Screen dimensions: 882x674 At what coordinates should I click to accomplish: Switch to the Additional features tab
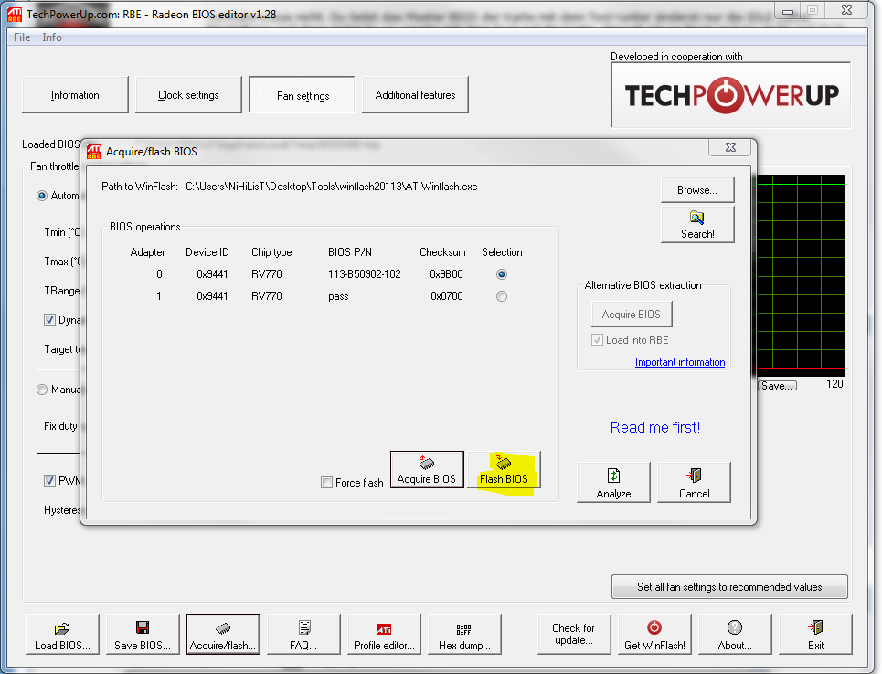(x=415, y=94)
